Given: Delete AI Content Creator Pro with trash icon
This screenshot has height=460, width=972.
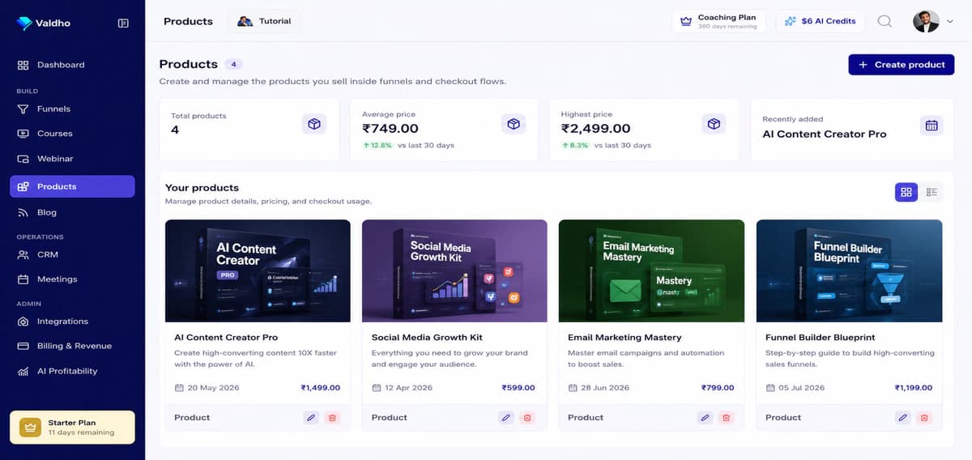Looking at the screenshot, I should pyautogui.click(x=331, y=418).
